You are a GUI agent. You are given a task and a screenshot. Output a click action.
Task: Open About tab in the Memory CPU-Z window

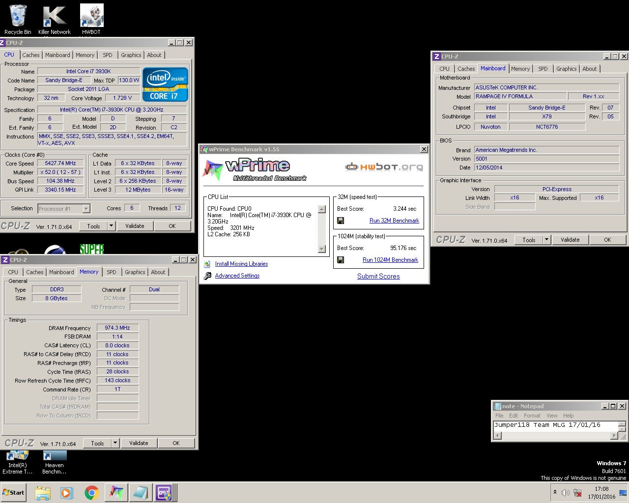(158, 272)
